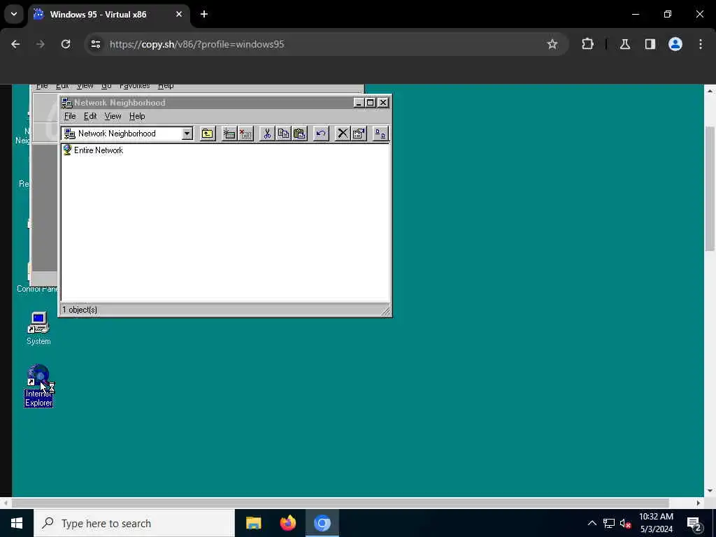Viewport: 716px width, 537px height.
Task: Open Network Neighborhood title bar system icon
Action: coord(66,103)
